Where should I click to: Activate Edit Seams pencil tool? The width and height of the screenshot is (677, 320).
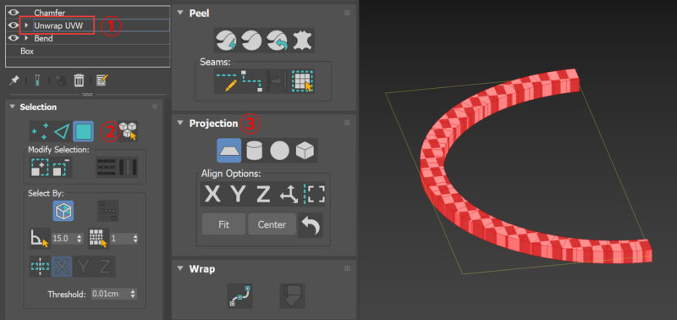[226, 80]
